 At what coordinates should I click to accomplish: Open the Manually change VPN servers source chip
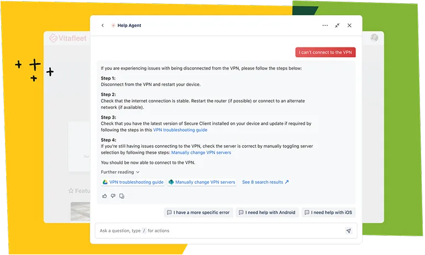pyautogui.click(x=202, y=182)
